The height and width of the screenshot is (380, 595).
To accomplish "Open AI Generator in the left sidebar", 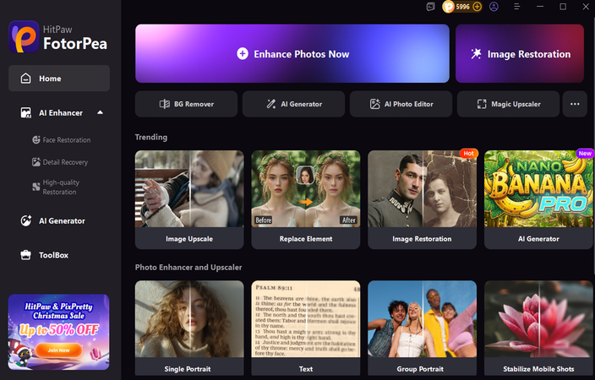I will [52, 220].
